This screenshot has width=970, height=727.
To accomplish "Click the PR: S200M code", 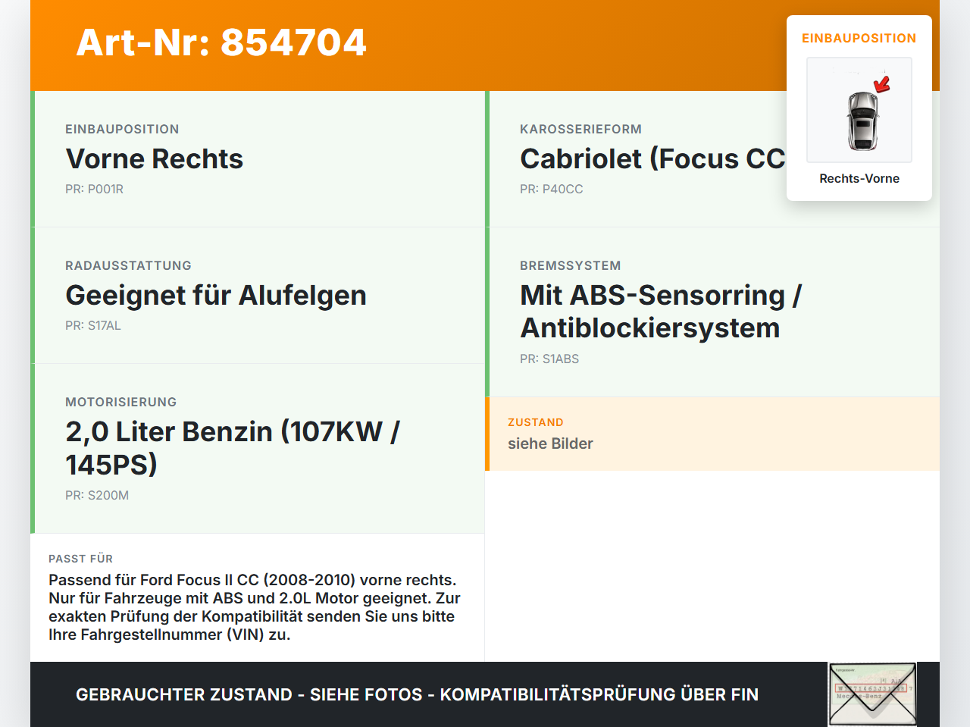I will [97, 495].
